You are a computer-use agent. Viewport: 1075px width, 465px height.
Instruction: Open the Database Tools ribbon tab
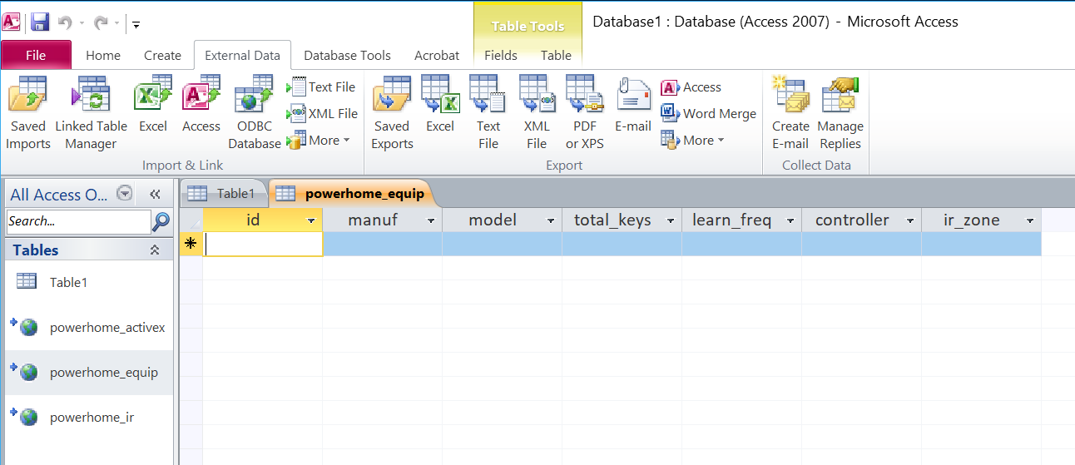[347, 55]
